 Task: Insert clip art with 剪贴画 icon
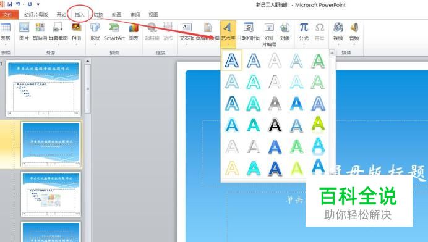point(40,31)
